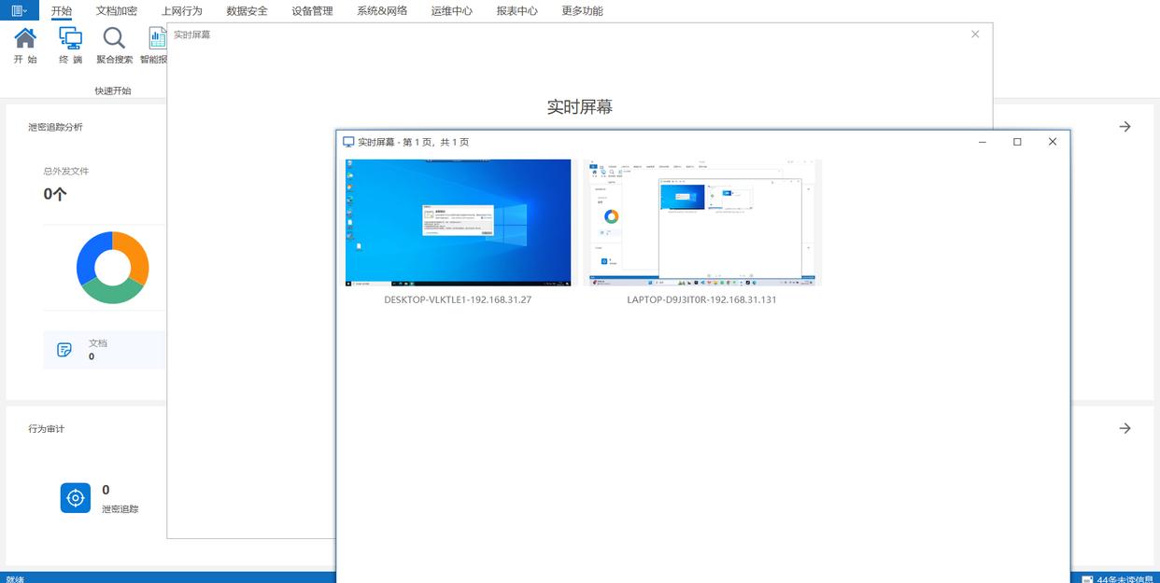Select DESKTOP-VLKTLE1 screen thumbnail
This screenshot has height=583, width=1160.
tap(458, 222)
